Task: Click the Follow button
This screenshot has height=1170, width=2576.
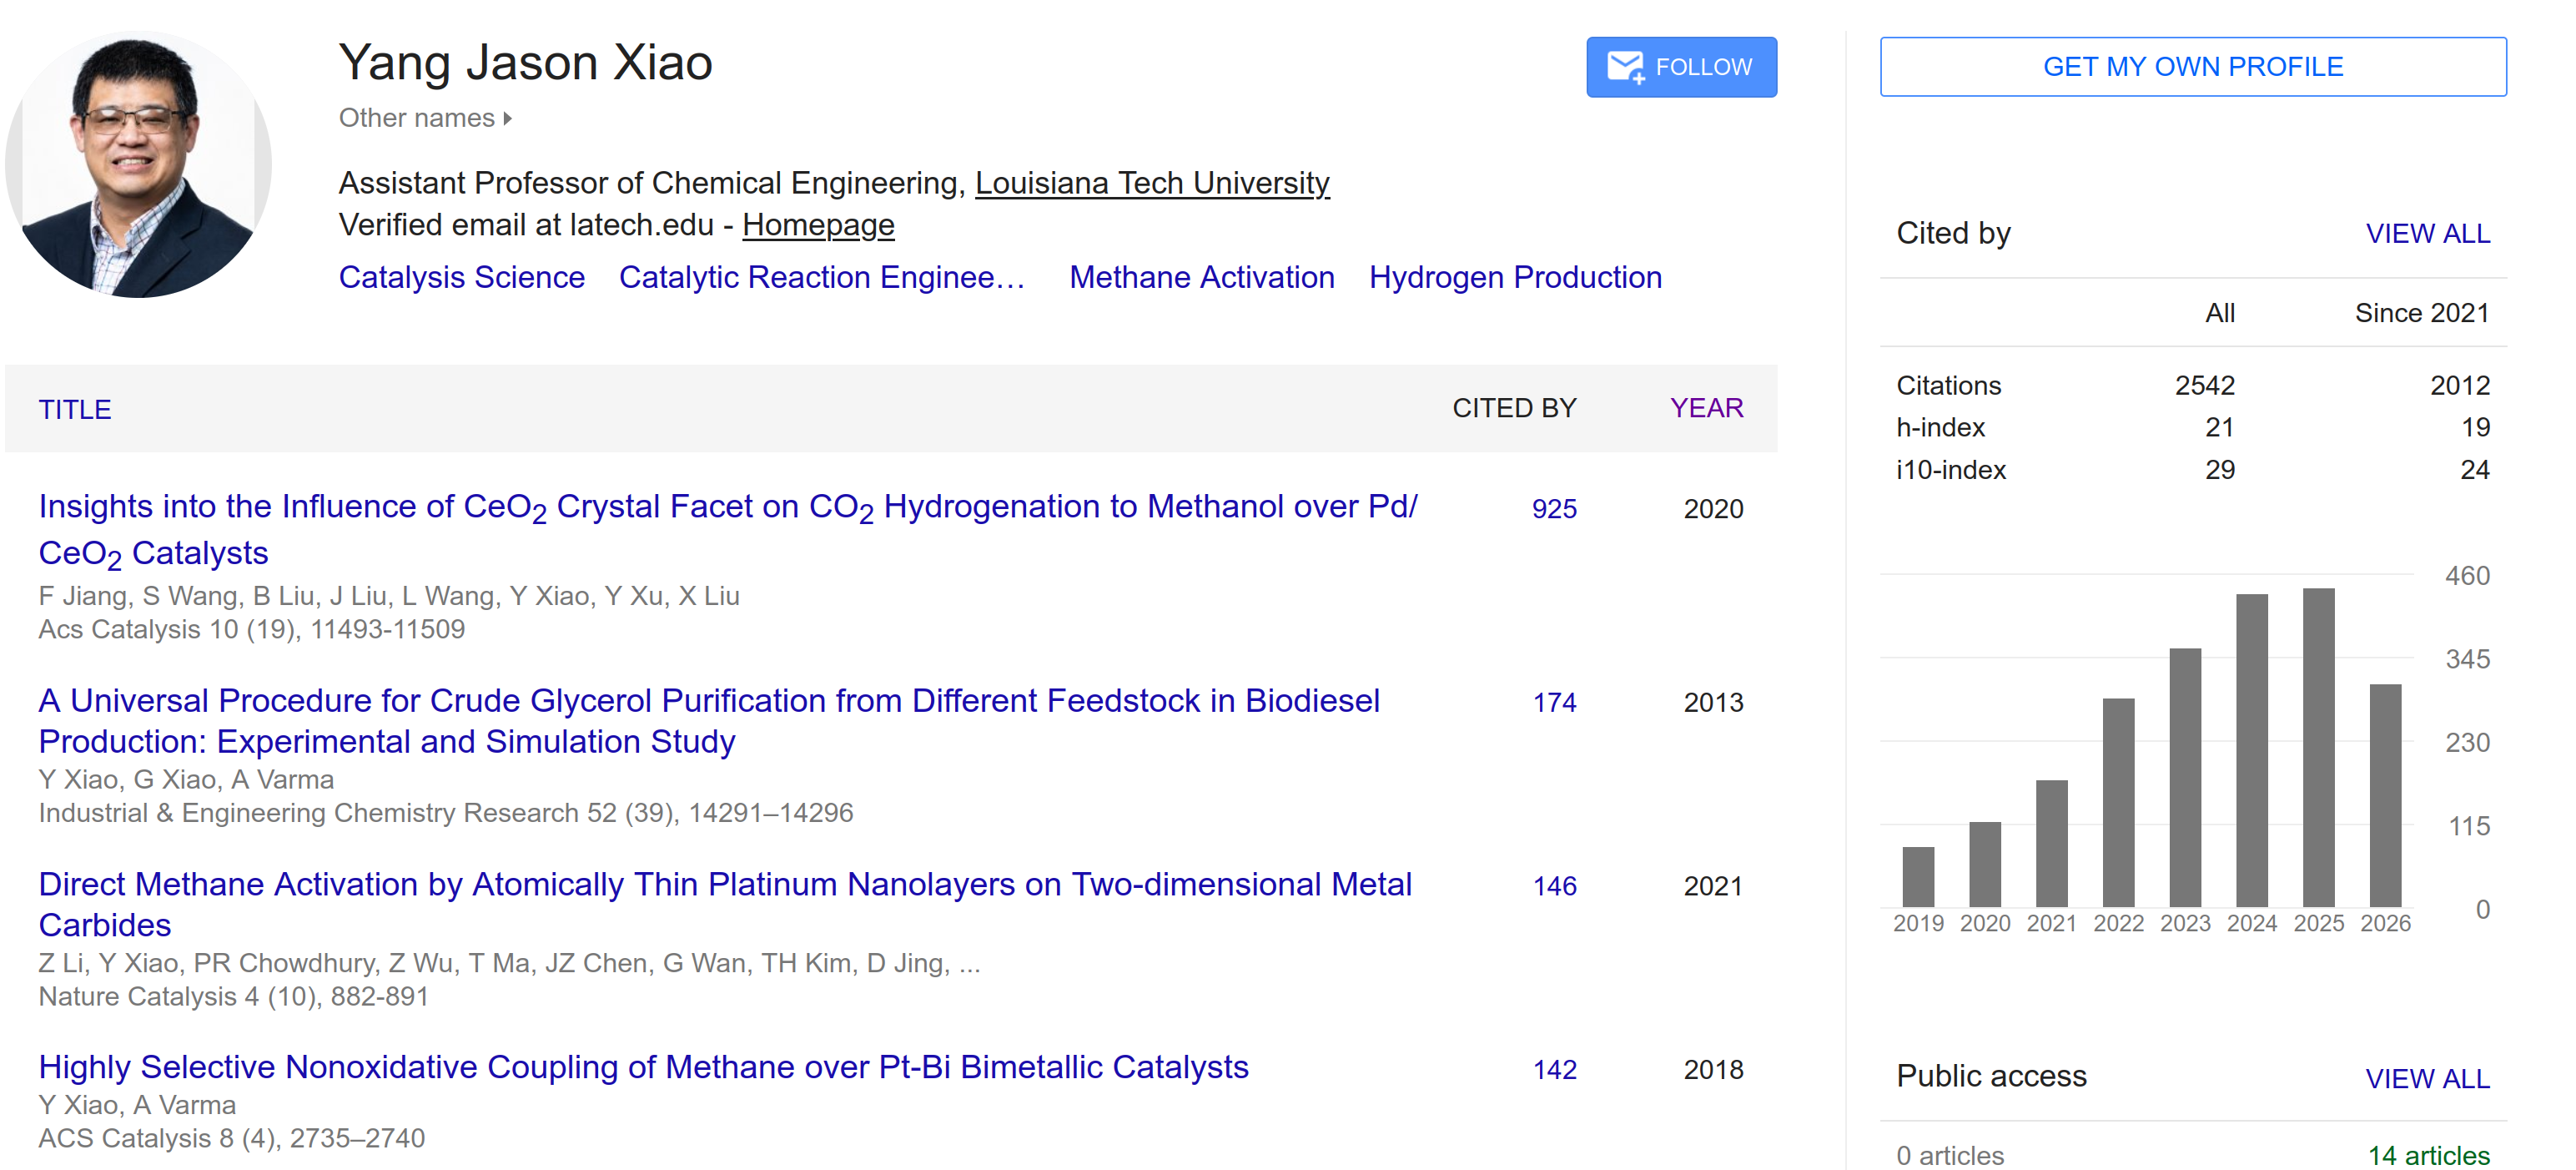Action: click(1681, 67)
